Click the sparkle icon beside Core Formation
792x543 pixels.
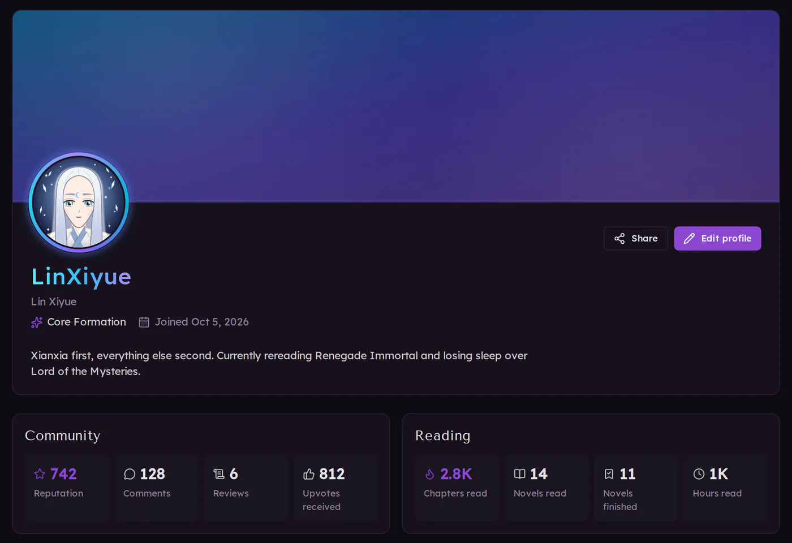(x=37, y=322)
